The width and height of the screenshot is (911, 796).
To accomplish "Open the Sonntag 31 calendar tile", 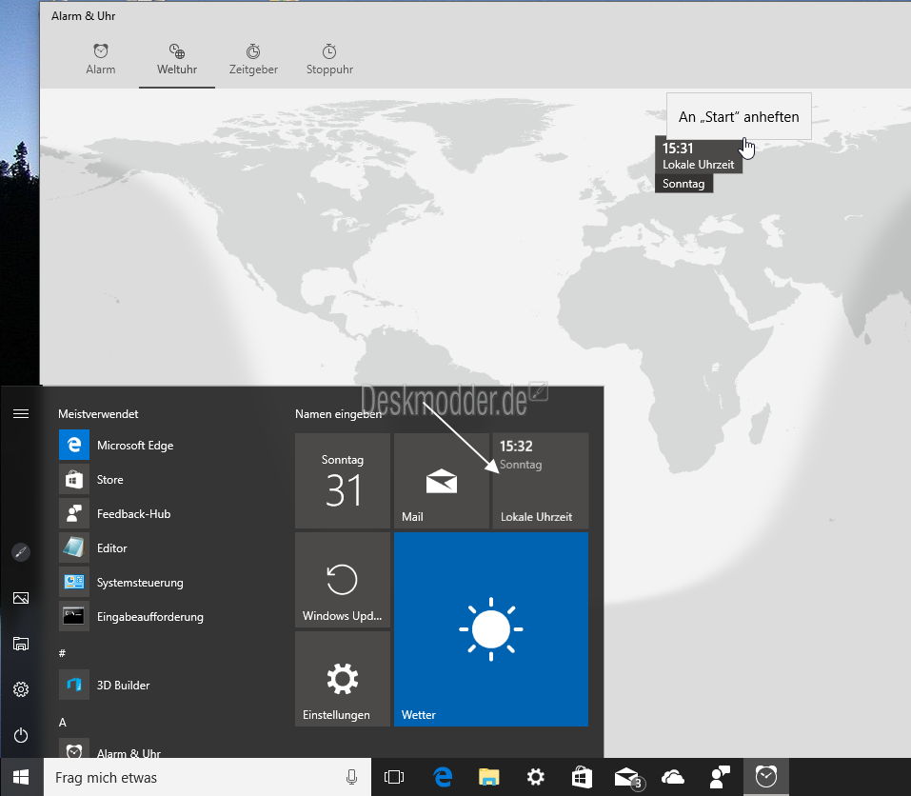I will coord(343,481).
